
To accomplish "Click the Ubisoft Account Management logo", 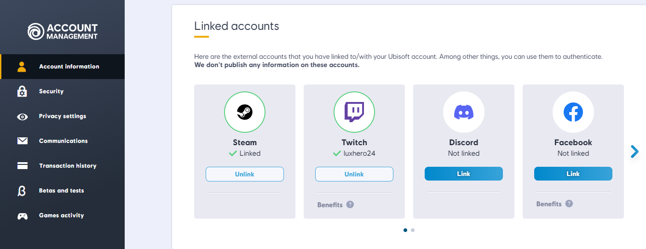I will pyautogui.click(x=63, y=32).
